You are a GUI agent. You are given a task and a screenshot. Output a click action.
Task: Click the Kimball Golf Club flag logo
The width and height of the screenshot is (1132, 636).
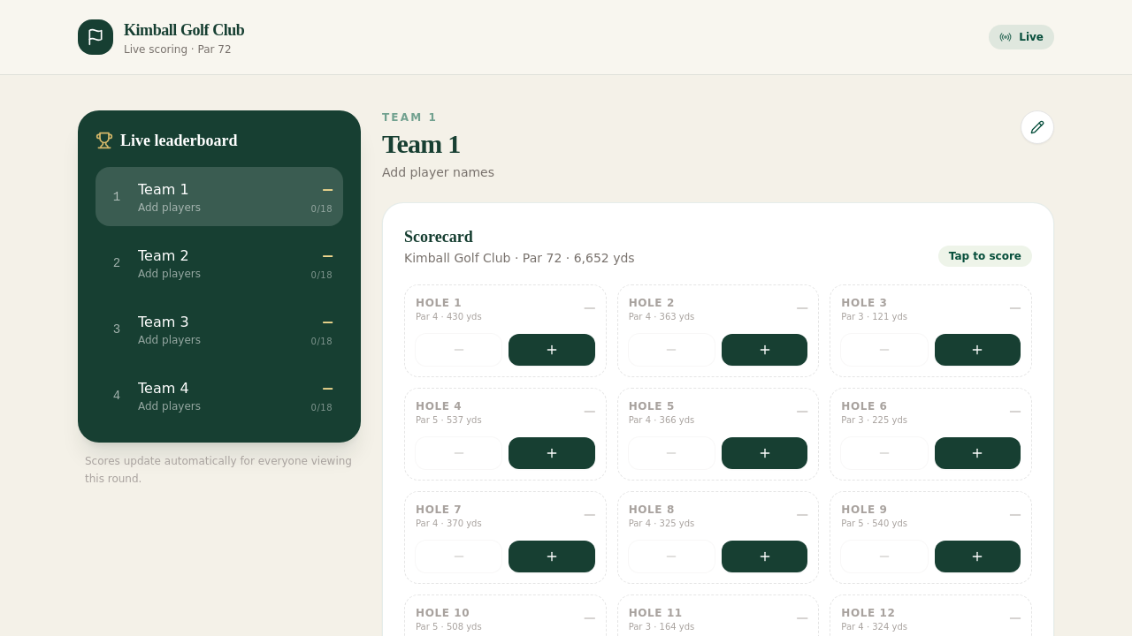click(96, 37)
